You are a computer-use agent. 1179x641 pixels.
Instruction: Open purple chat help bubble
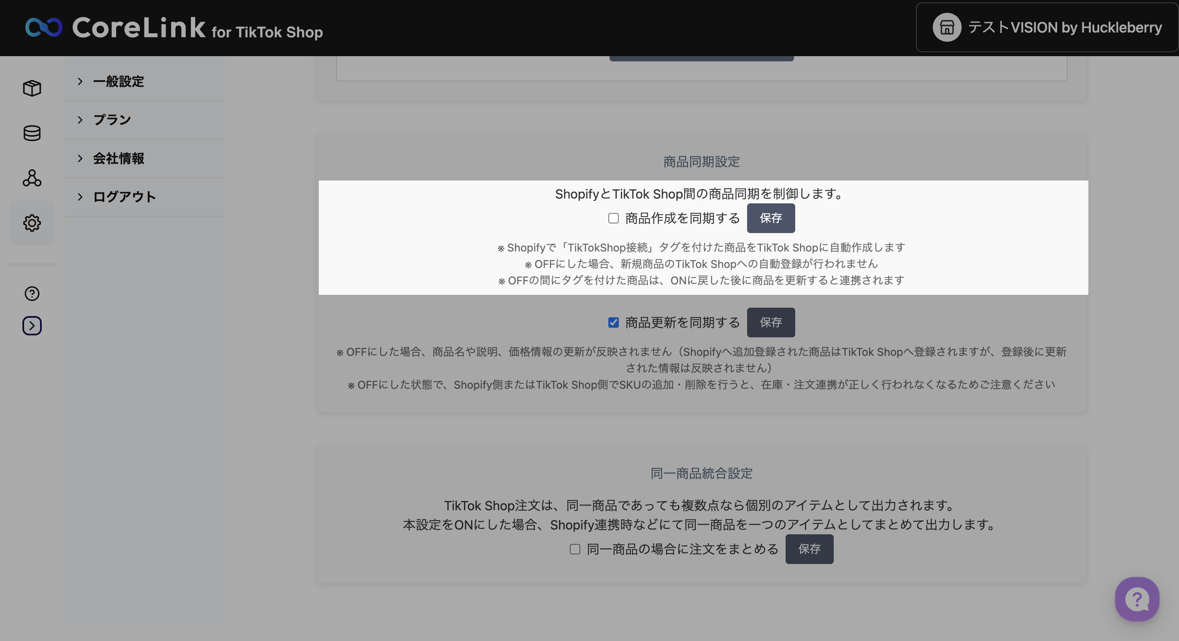coord(1137,599)
